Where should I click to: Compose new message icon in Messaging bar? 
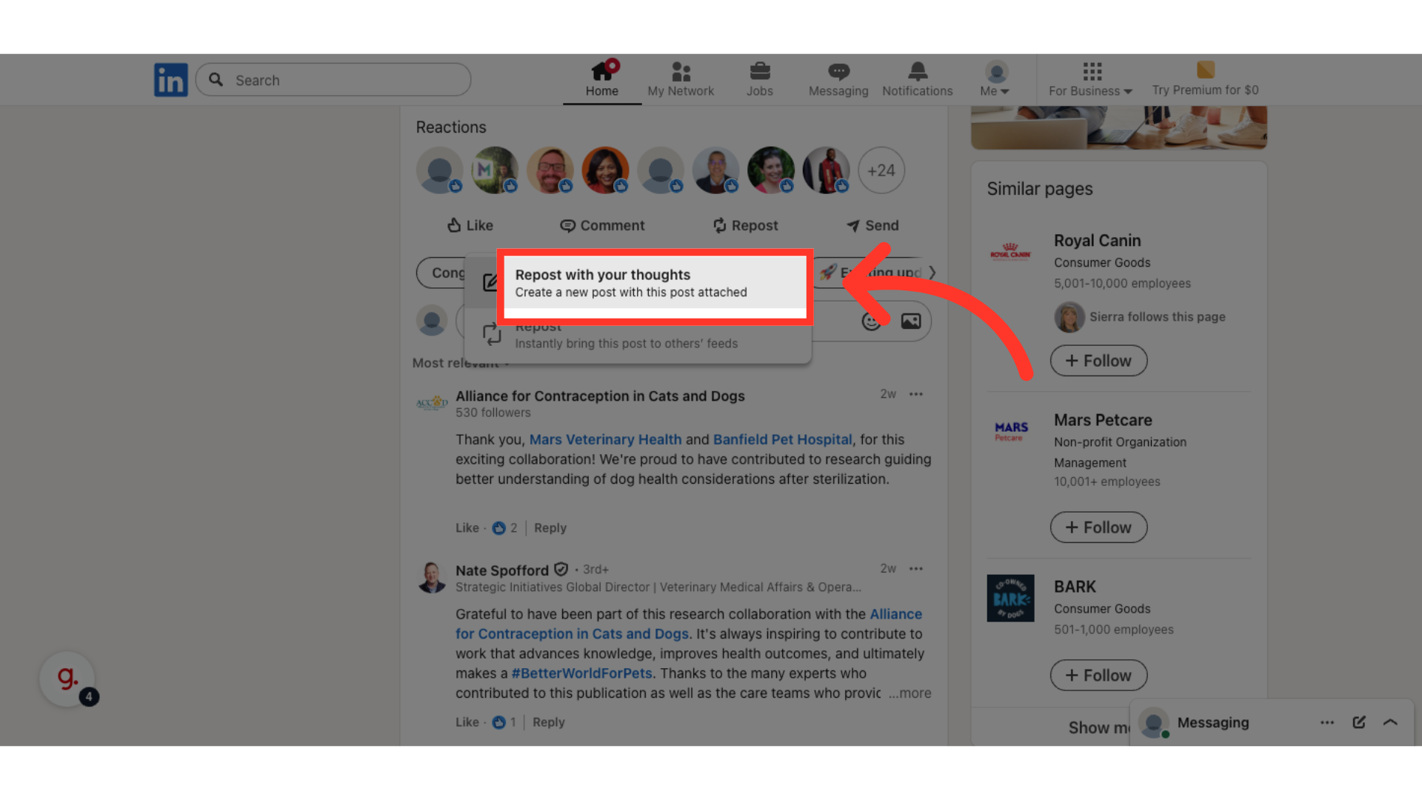[x=1358, y=722]
